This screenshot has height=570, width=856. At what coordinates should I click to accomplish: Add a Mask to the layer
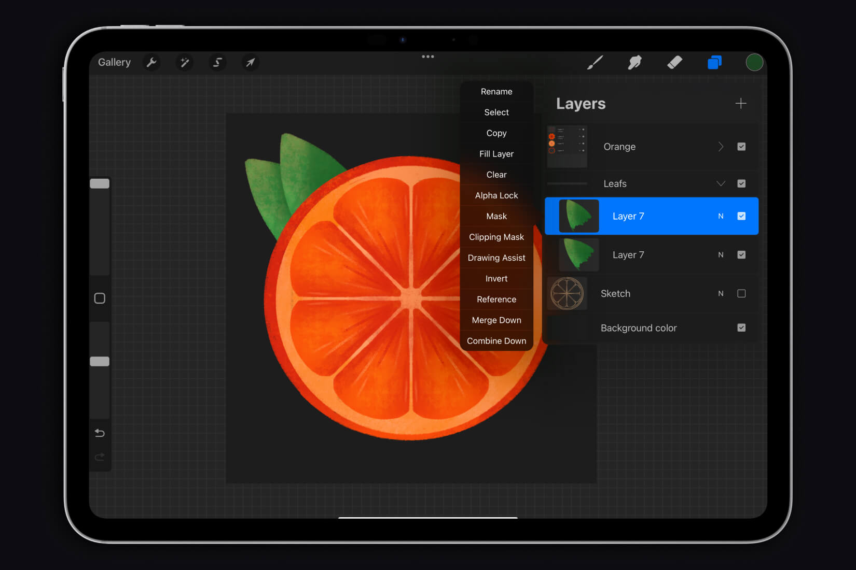(x=496, y=216)
